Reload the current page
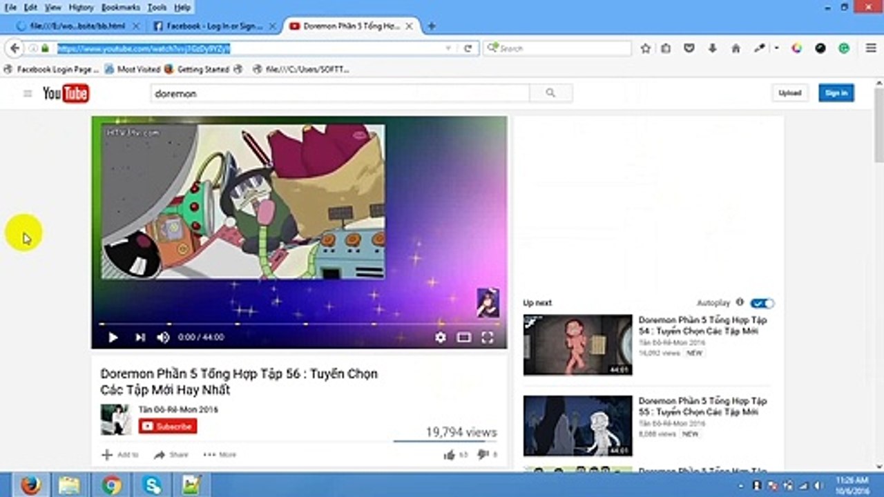This screenshot has height=497, width=884. tap(468, 48)
